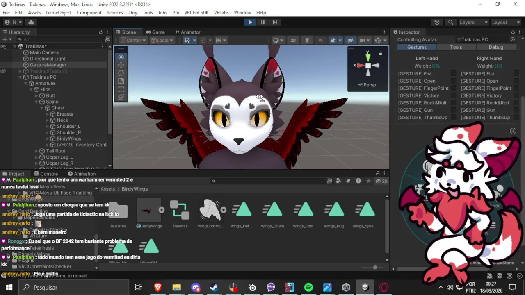Switch to the Console tab
Viewport: 525px width, 295px height.
click(46, 174)
